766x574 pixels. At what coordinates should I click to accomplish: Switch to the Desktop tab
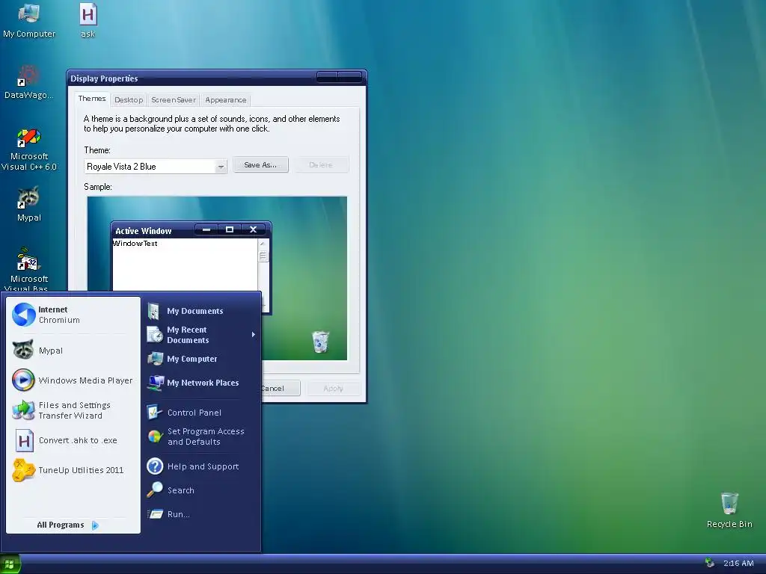click(129, 100)
